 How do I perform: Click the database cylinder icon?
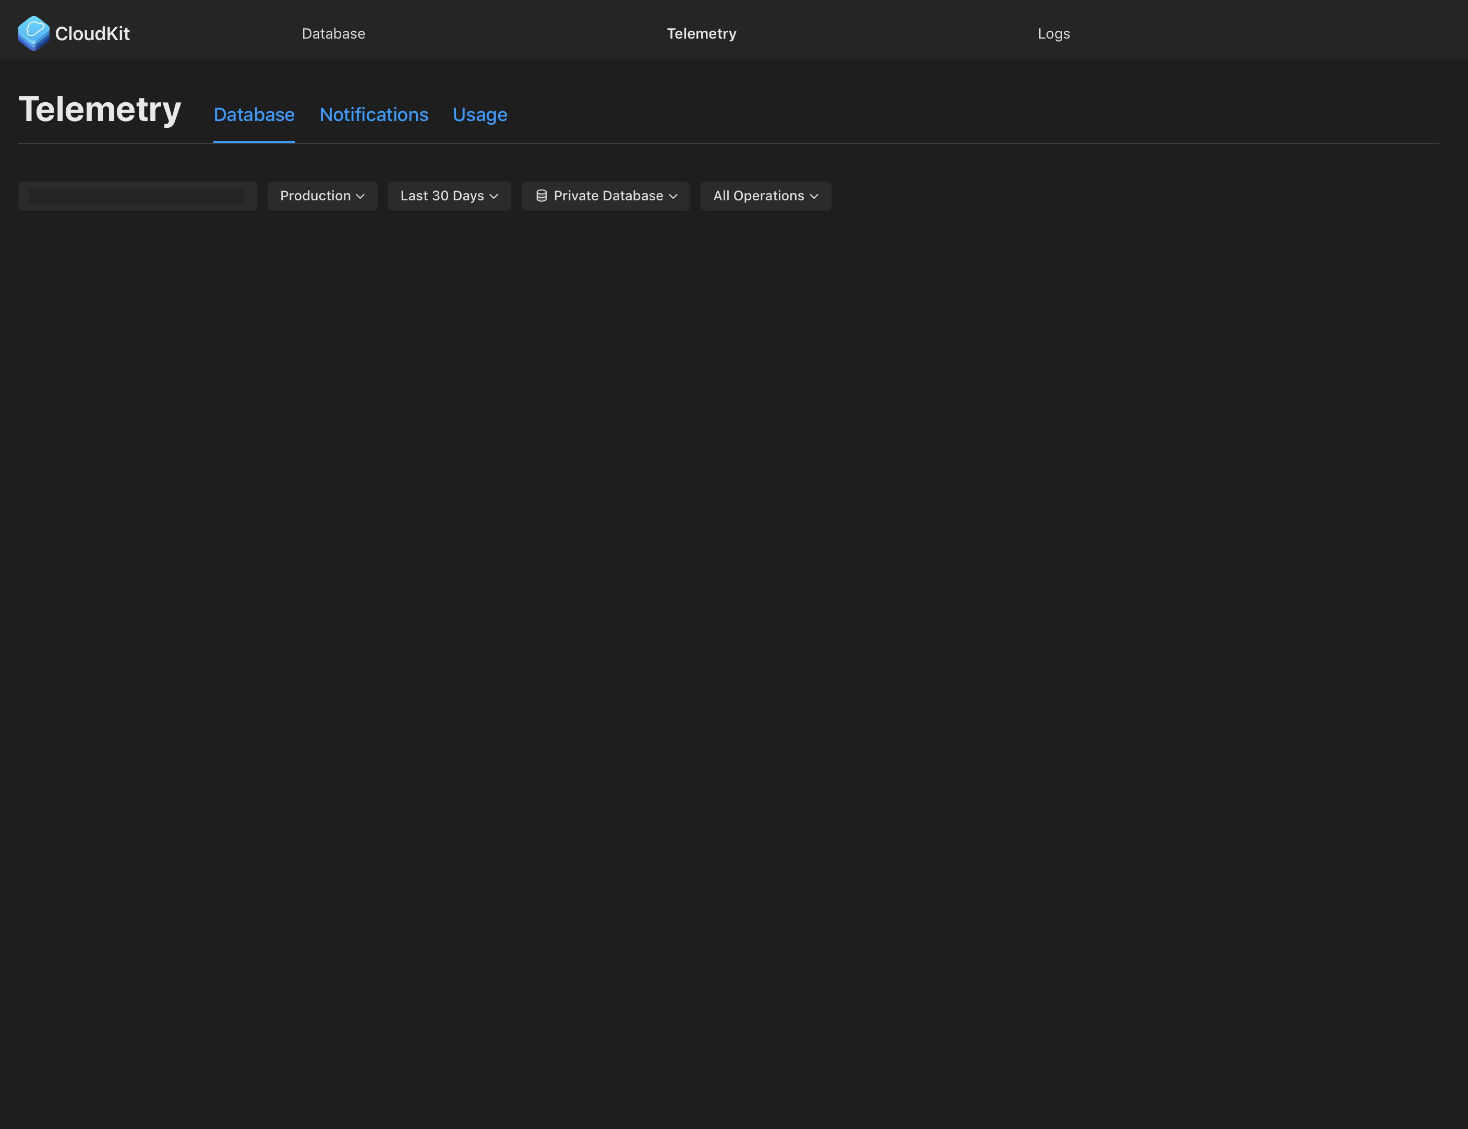point(542,196)
